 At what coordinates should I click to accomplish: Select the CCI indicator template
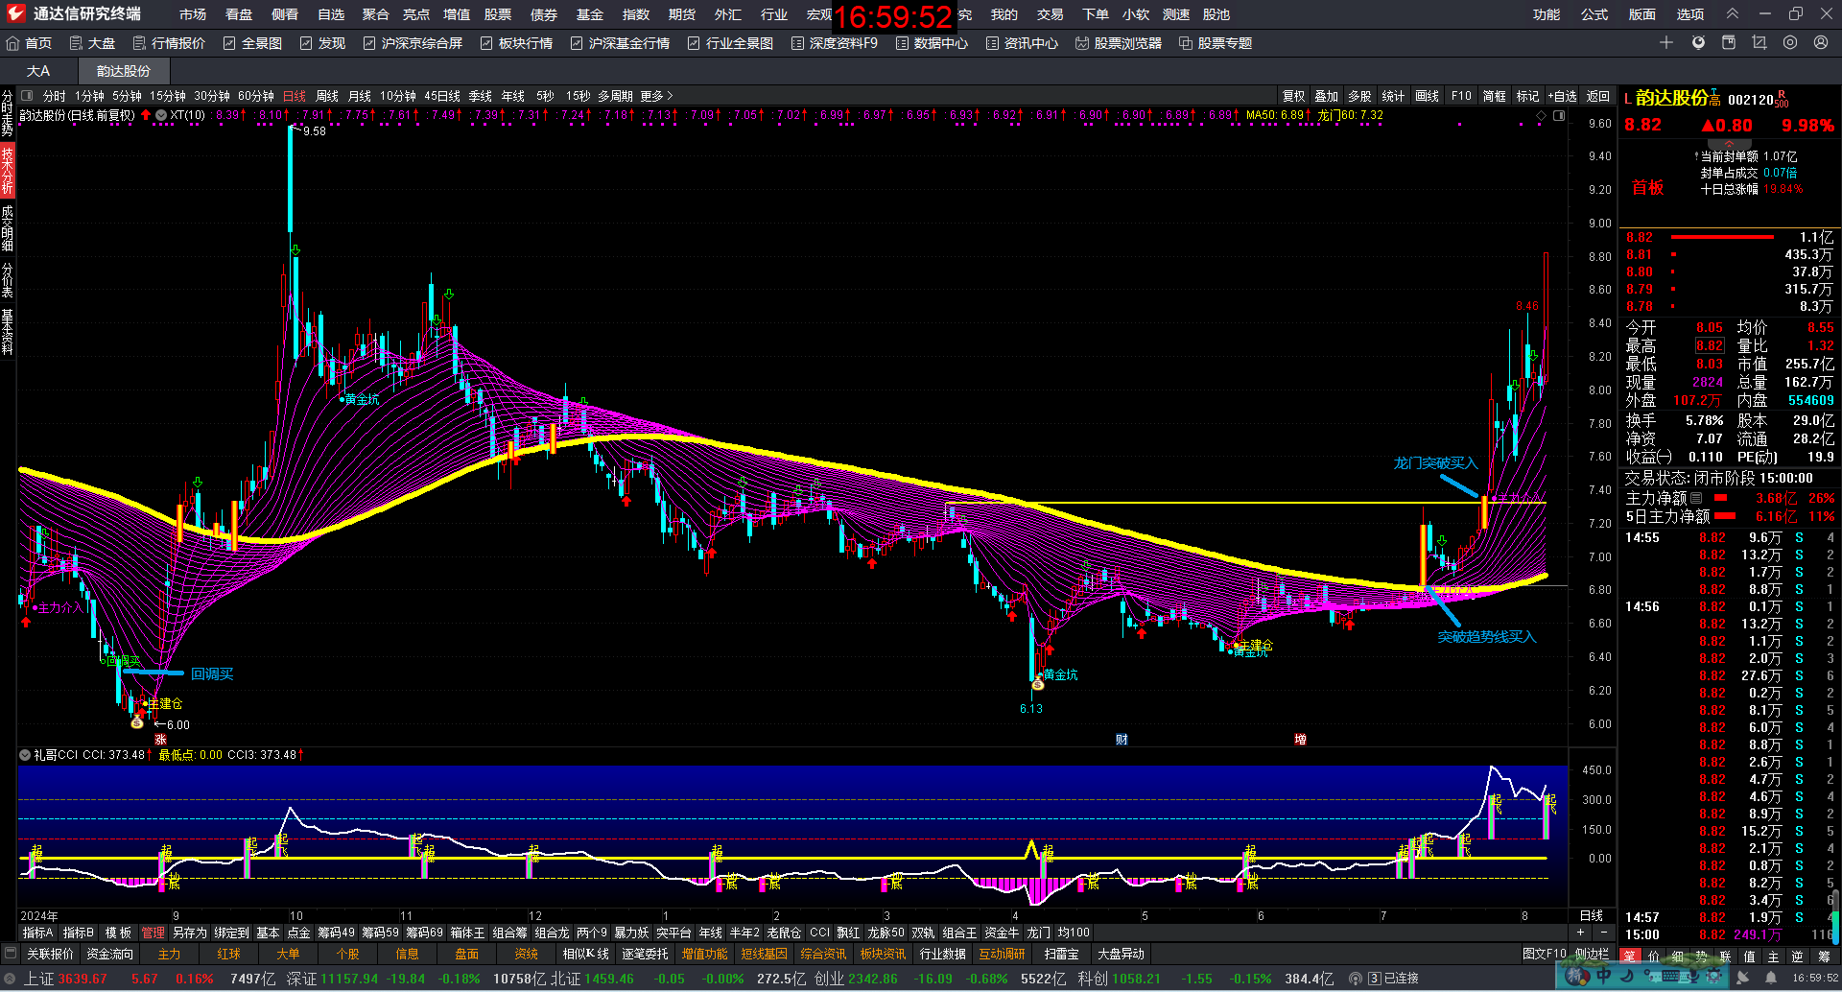click(819, 933)
